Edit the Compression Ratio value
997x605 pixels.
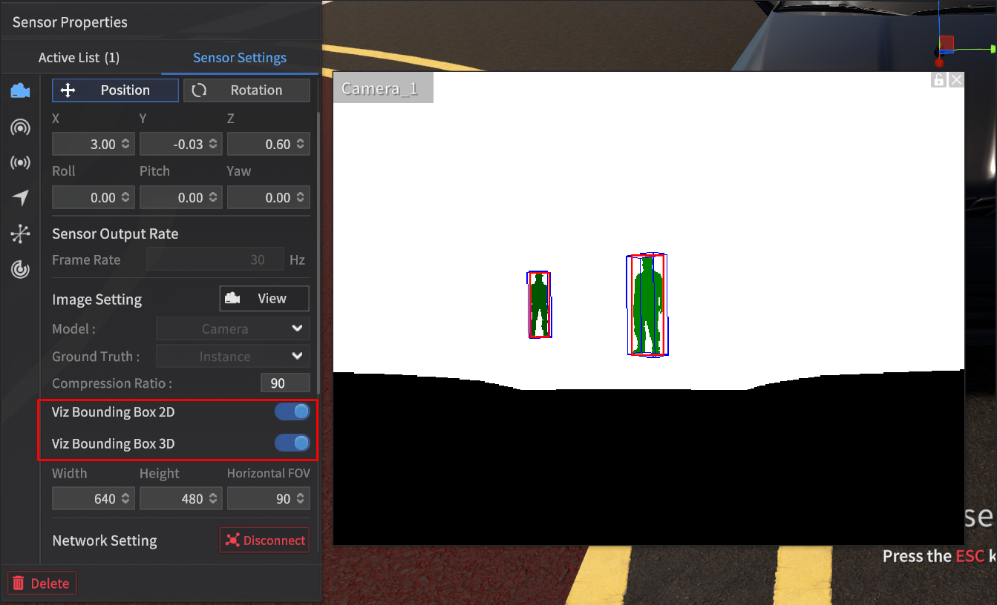click(x=285, y=383)
